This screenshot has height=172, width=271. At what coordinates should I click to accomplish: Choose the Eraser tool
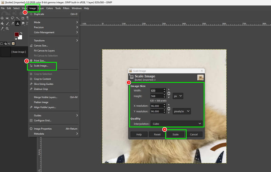click(x=13, y=23)
